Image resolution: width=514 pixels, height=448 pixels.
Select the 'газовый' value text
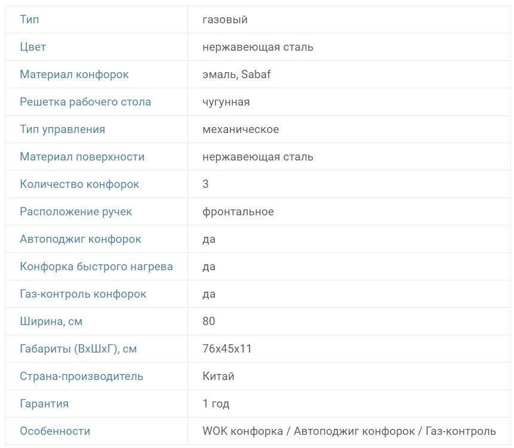tap(225, 20)
